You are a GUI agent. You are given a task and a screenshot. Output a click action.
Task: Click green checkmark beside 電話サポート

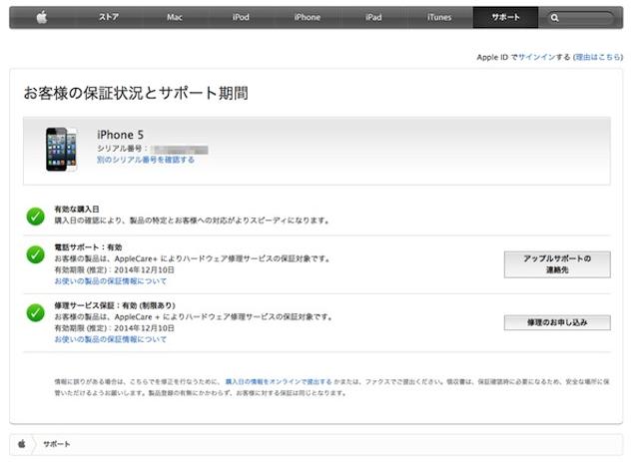point(35,254)
